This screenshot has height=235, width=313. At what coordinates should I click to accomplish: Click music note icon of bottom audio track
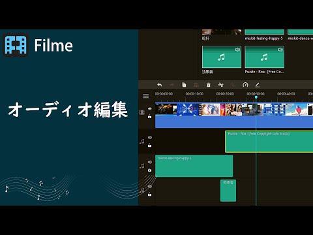(x=142, y=191)
